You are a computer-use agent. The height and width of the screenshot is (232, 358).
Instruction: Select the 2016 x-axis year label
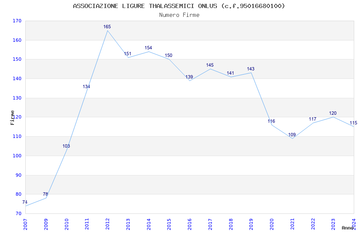pyautogui.click(x=190, y=224)
